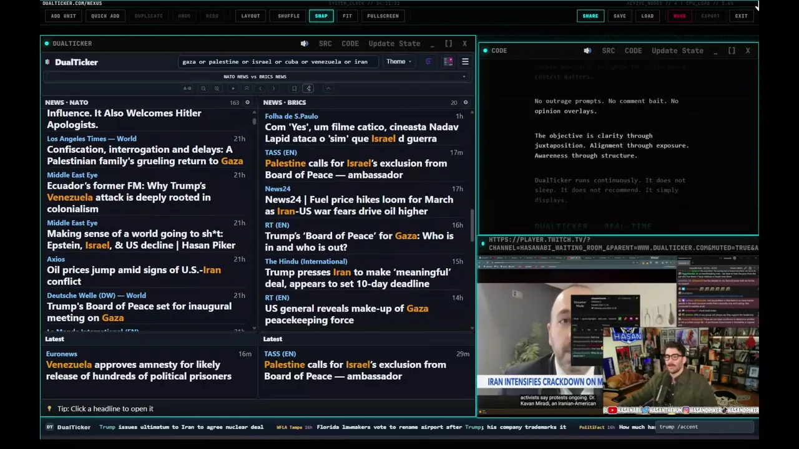Open the hamburger menu in DualTicker
Viewport: 799px width, 449px height.
pyautogui.click(x=465, y=62)
